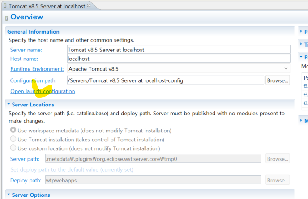Select Use custom location radio option
This screenshot has width=308, height=199.
click(13, 148)
